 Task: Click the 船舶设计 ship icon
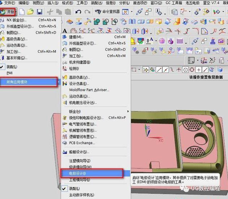[64, 152]
